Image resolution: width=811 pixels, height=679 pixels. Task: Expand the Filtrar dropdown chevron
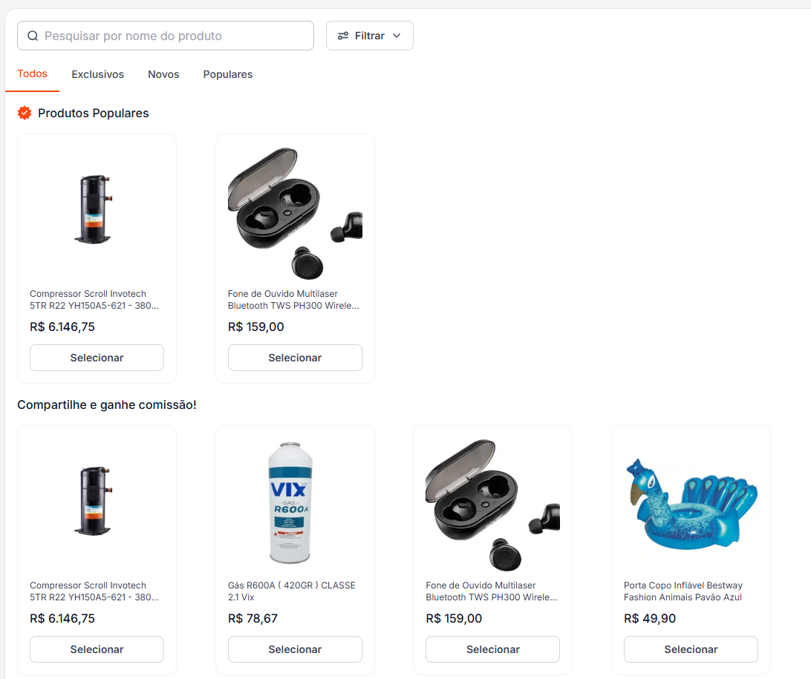(x=397, y=36)
